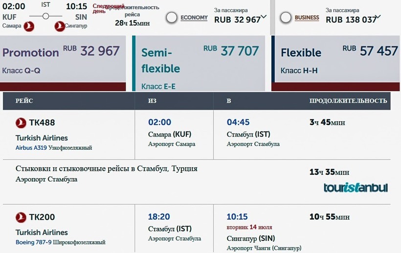Click the ECONOMY label link
The height and width of the screenshot is (253, 401).
point(194,18)
